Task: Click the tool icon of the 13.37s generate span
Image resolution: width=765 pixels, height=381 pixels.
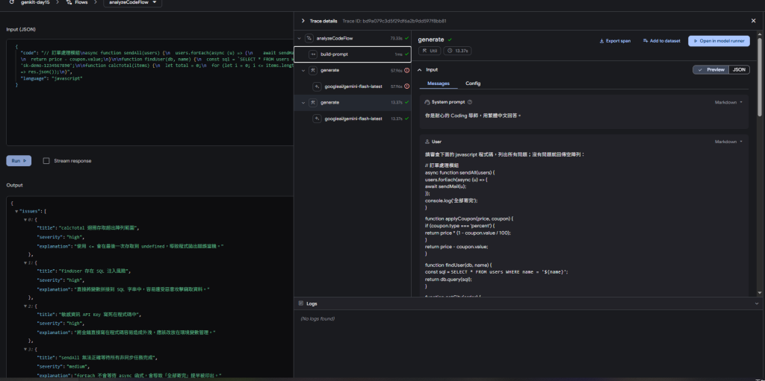Action: pos(313,102)
